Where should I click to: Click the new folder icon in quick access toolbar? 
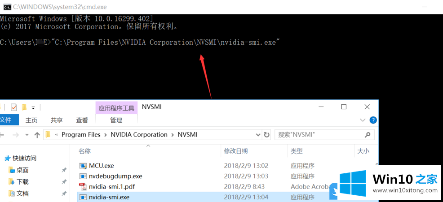[24, 107]
